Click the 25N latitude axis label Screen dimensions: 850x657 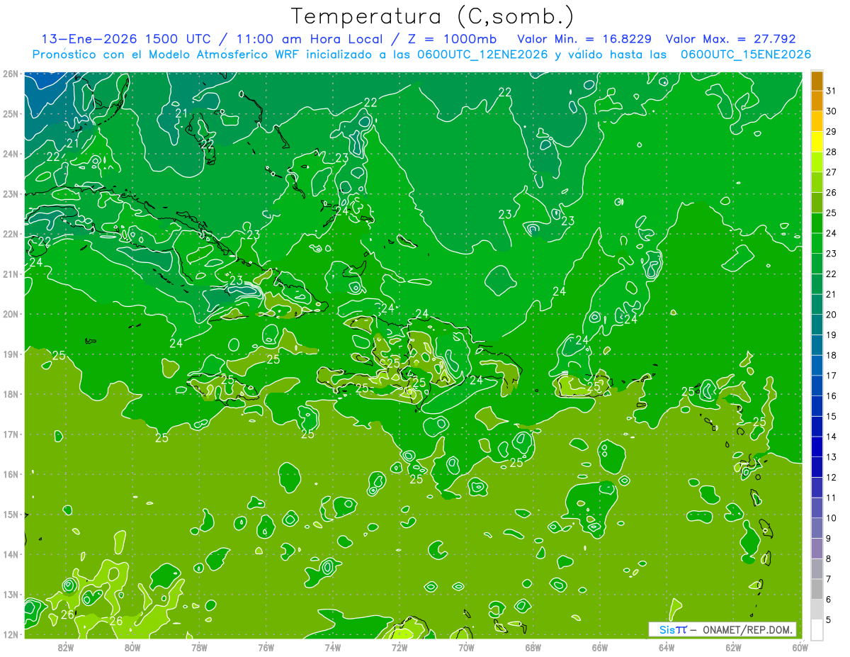pos(11,114)
